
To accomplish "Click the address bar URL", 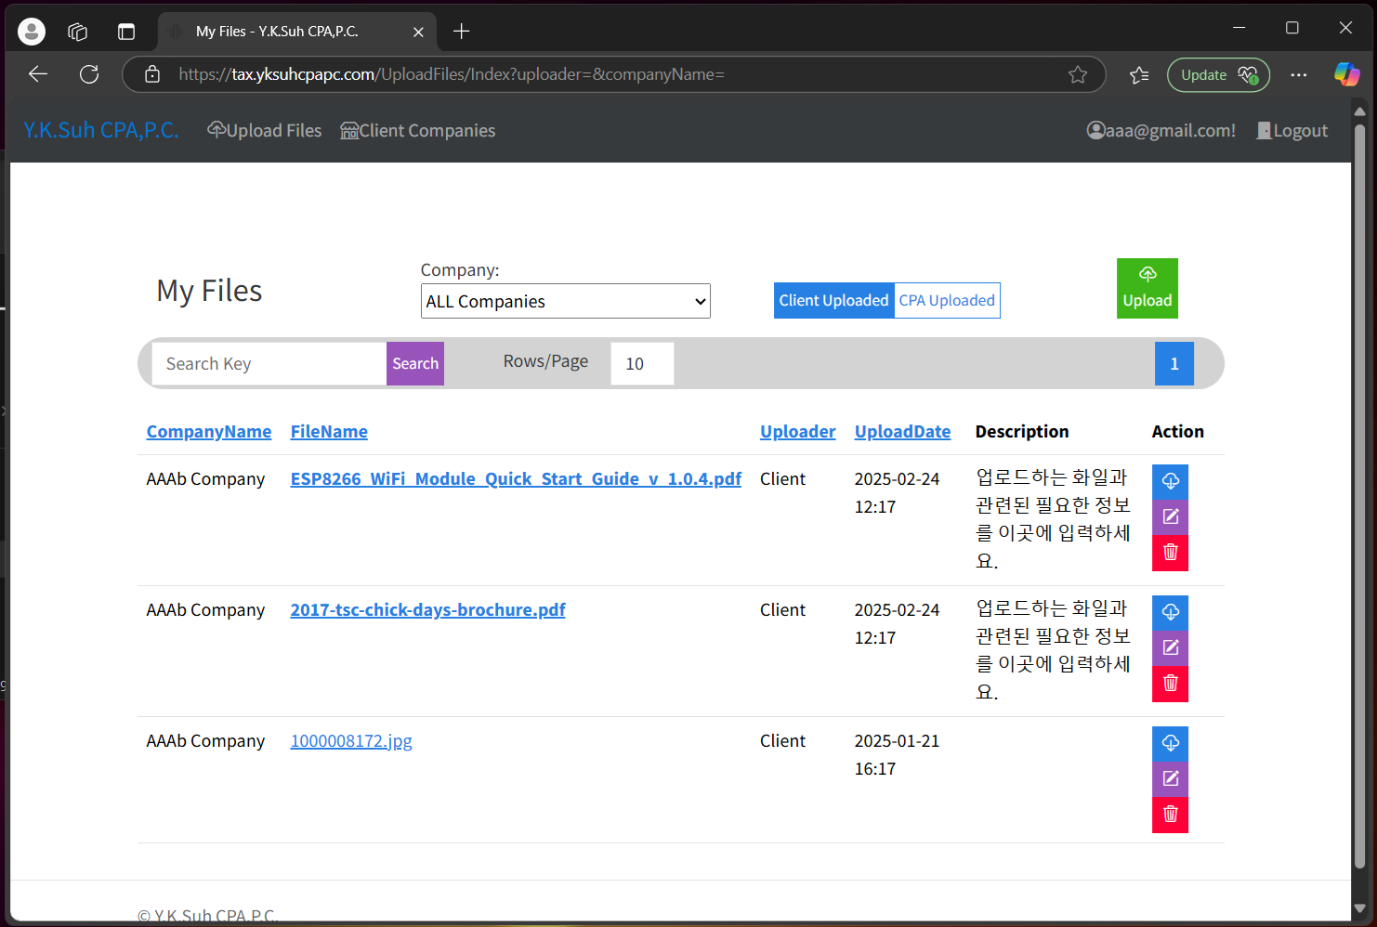I will point(452,74).
